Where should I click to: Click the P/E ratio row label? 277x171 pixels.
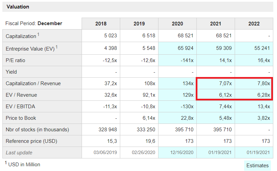point(15,60)
